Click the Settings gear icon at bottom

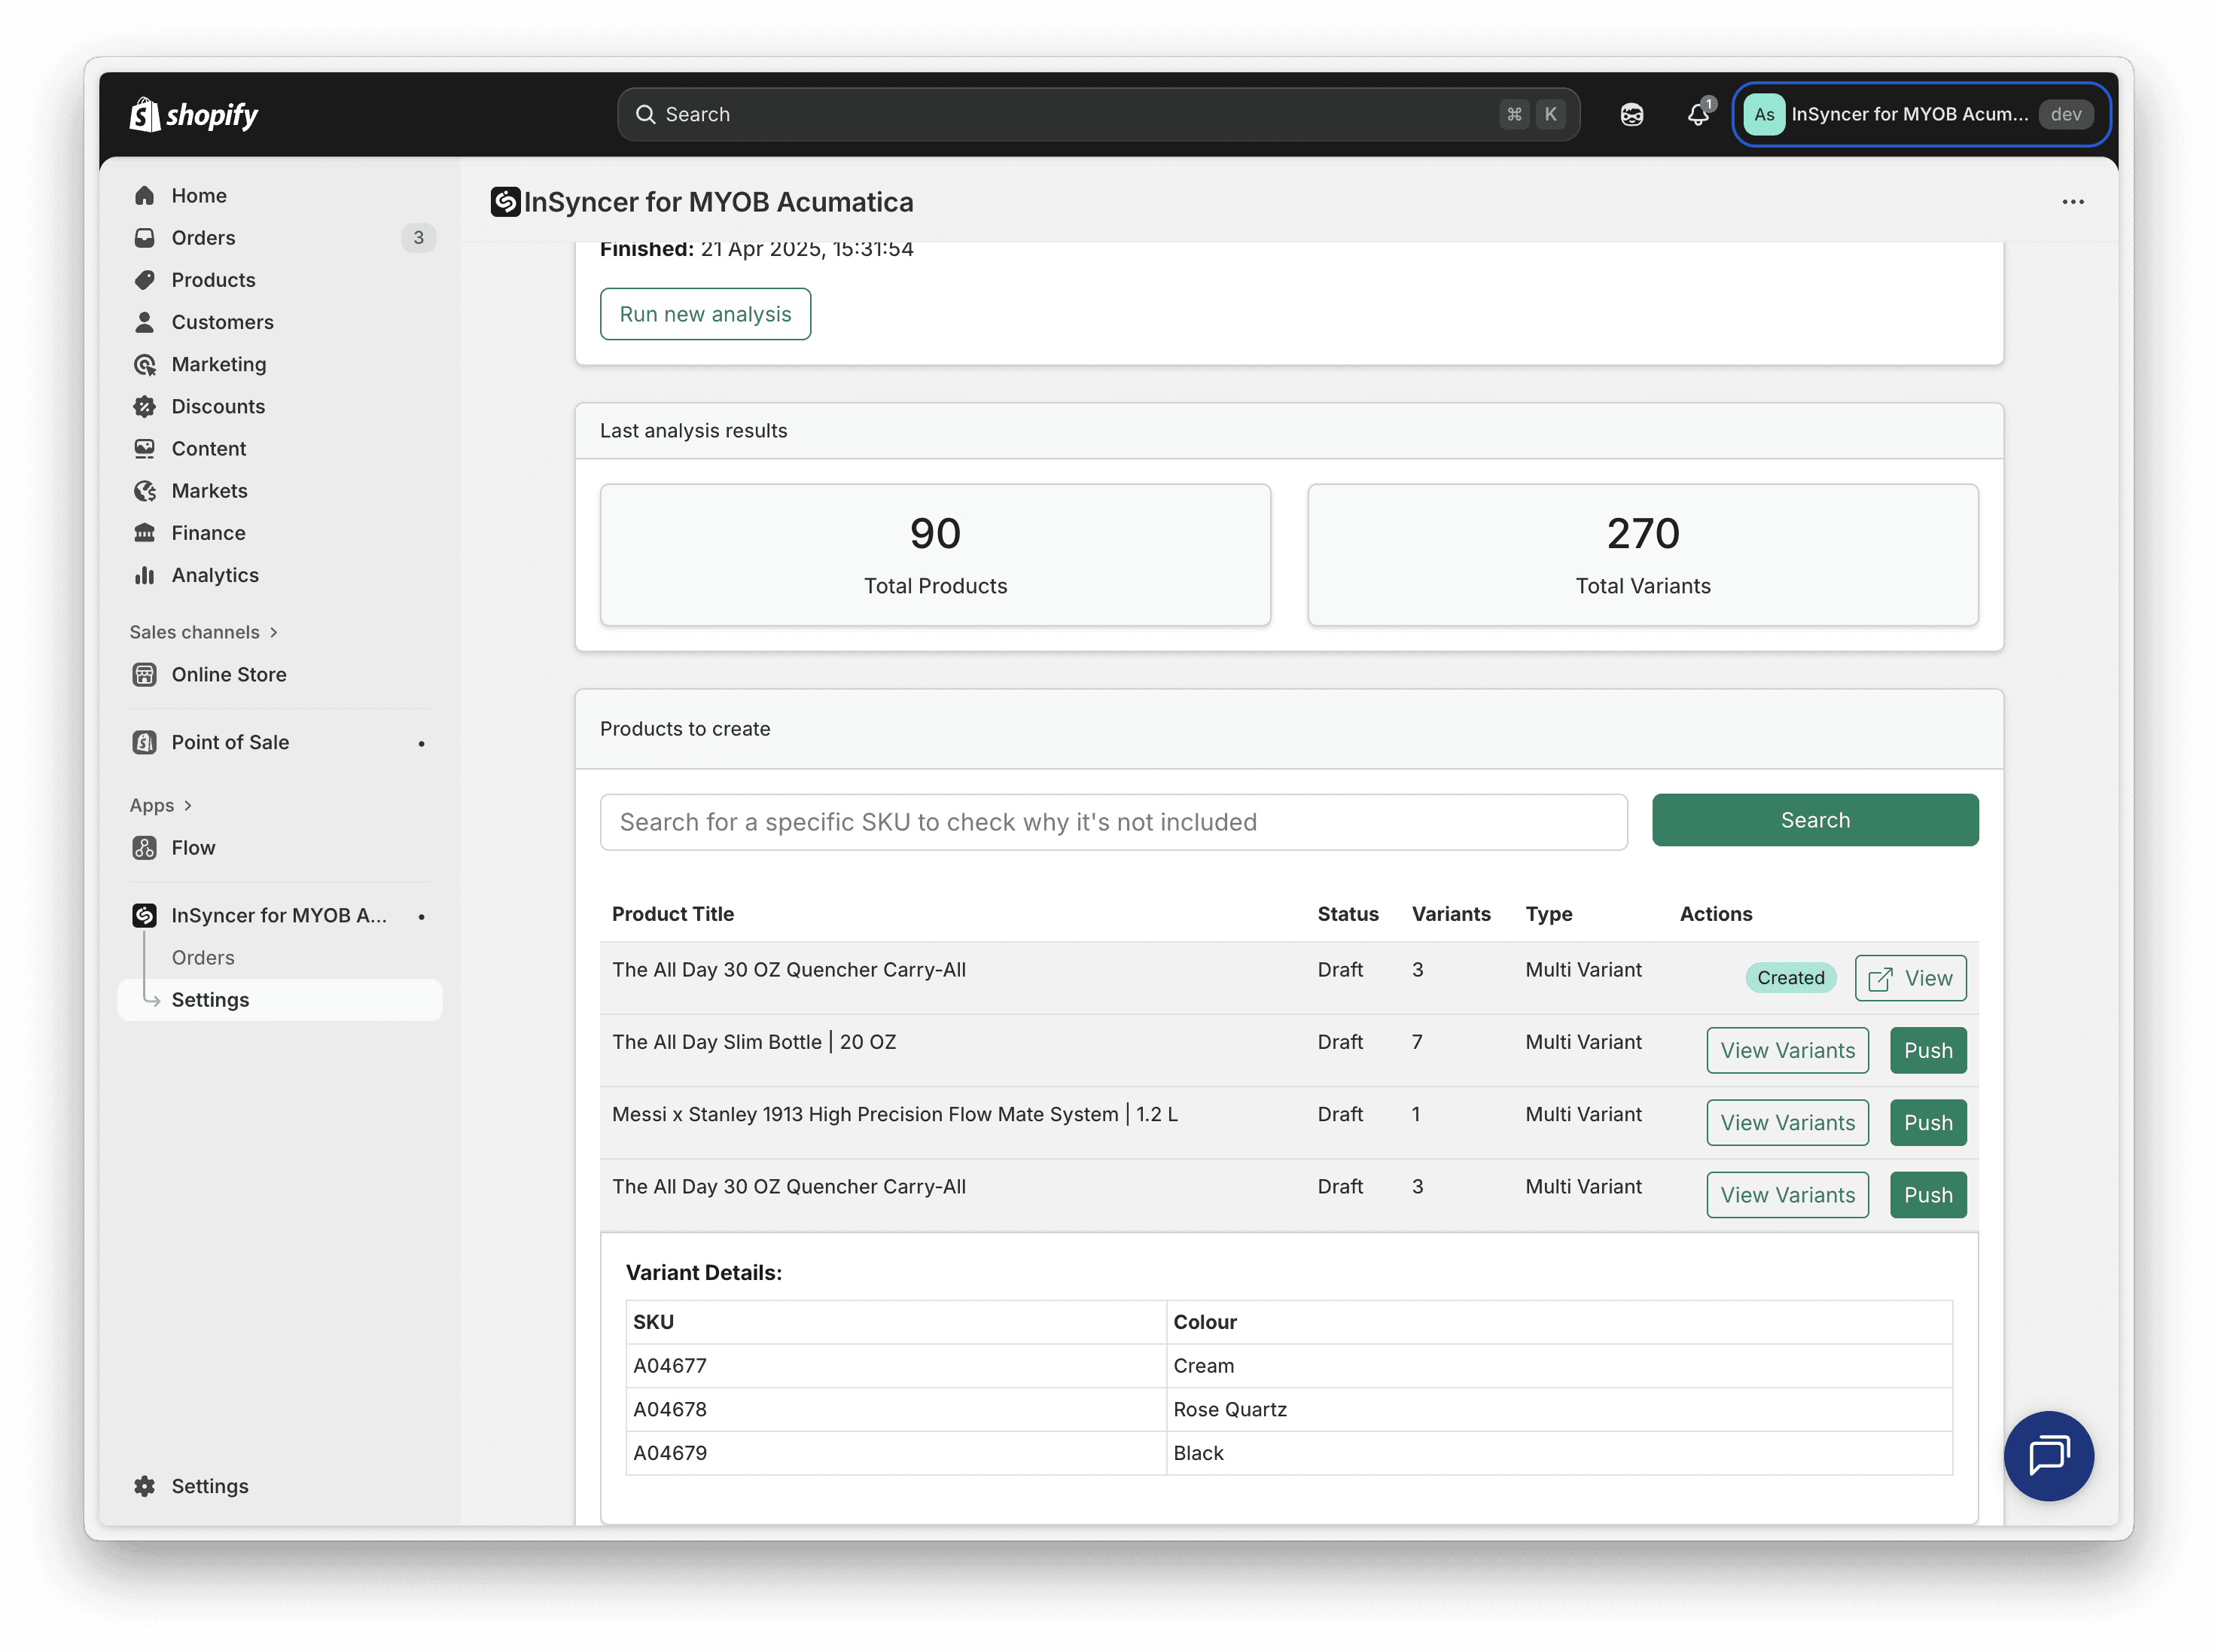pyautogui.click(x=145, y=1487)
